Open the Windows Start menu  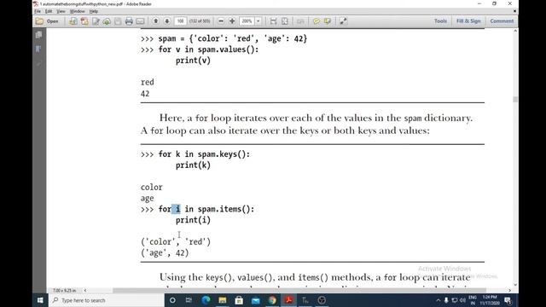click(x=40, y=300)
